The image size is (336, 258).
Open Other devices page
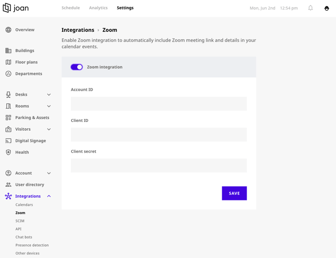click(27, 253)
